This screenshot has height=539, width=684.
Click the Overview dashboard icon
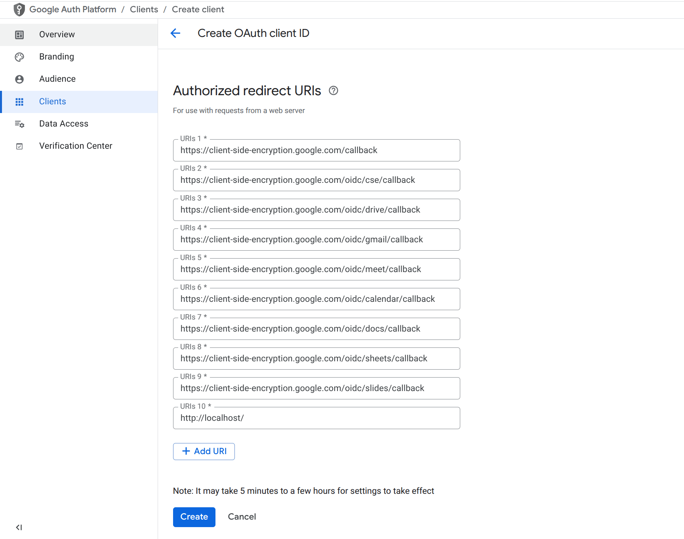(x=19, y=35)
